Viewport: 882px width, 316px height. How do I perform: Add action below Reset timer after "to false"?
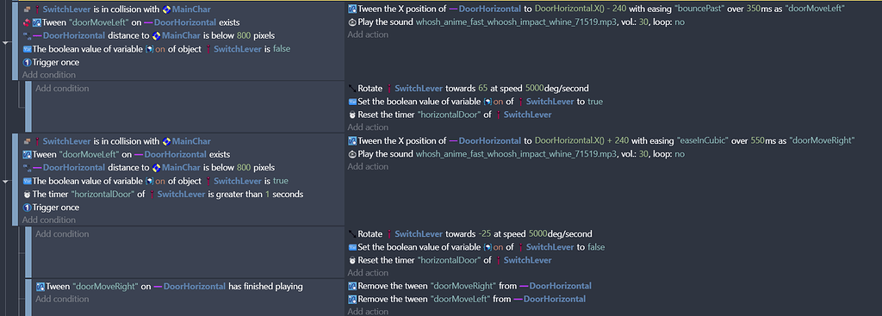368,273
